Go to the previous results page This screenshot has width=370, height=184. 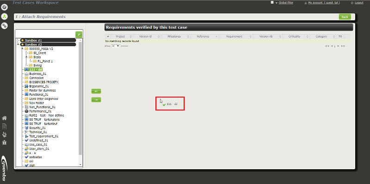(331, 46)
